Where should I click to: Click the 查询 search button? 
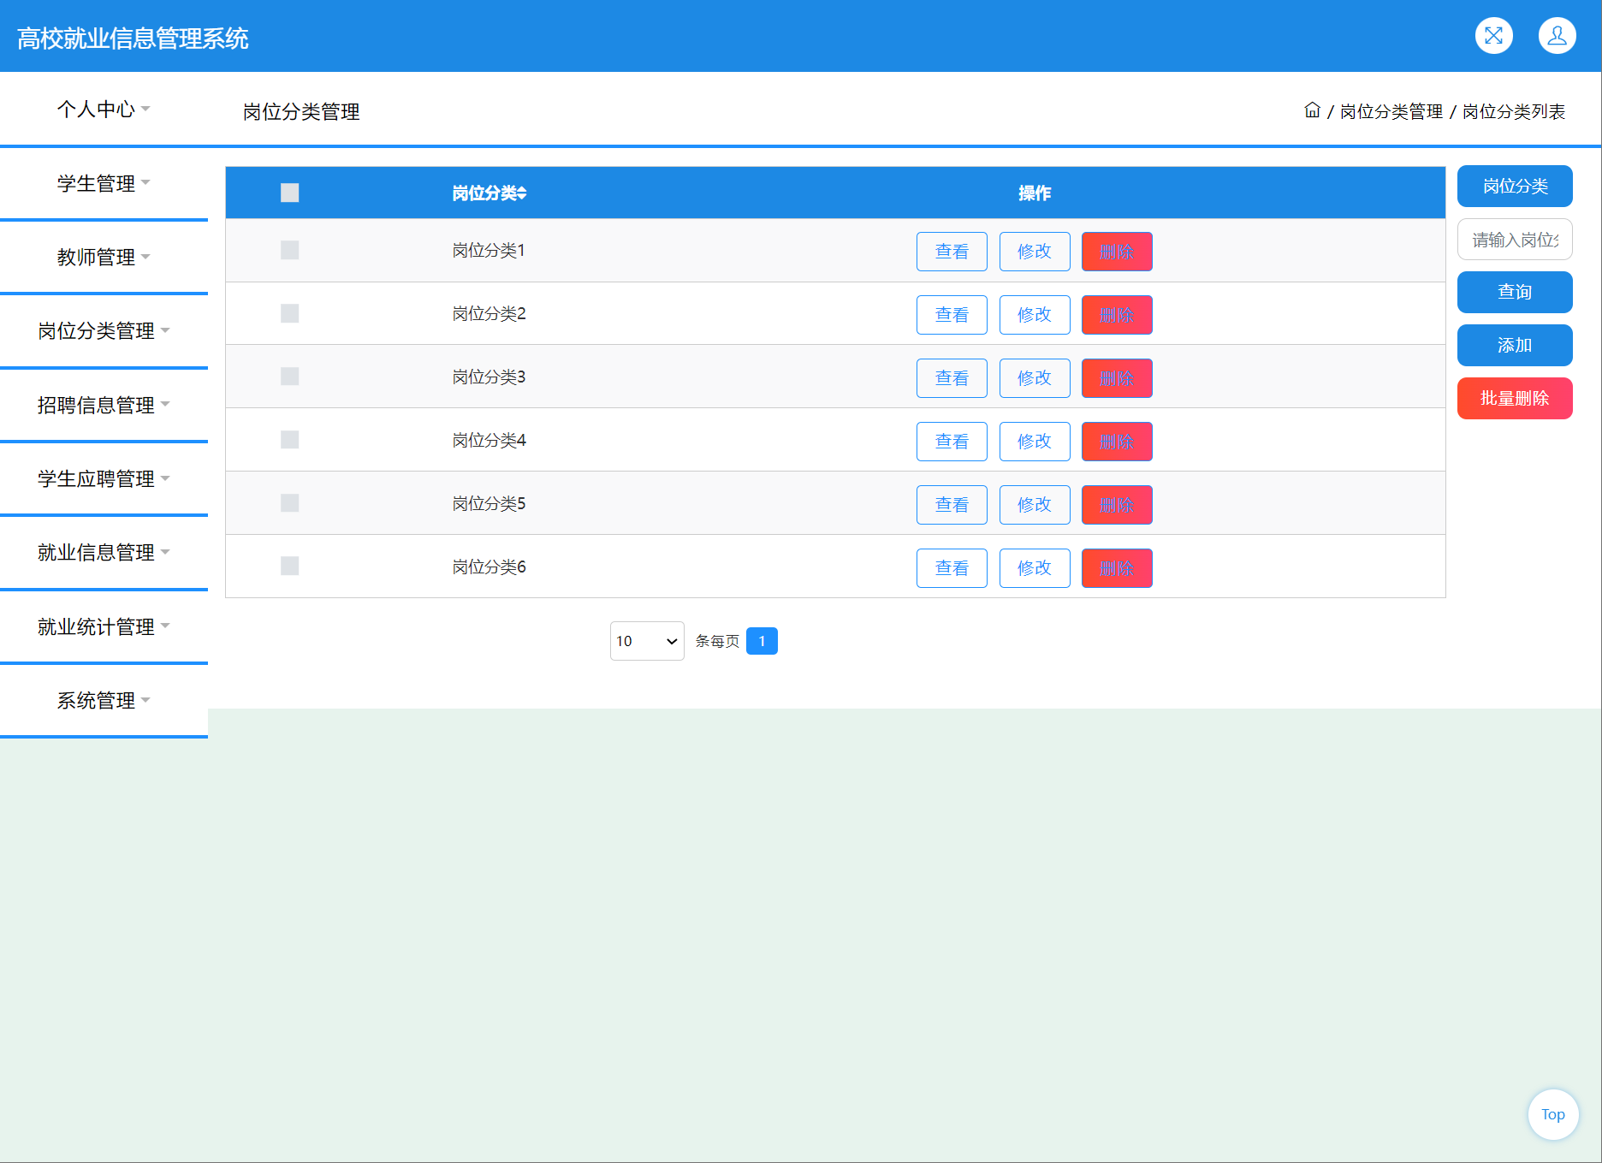[x=1515, y=292]
